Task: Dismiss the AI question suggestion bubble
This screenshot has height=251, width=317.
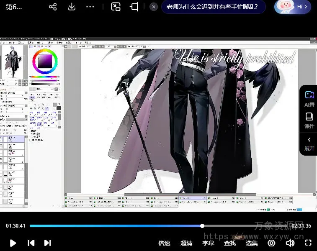Action: point(154,7)
